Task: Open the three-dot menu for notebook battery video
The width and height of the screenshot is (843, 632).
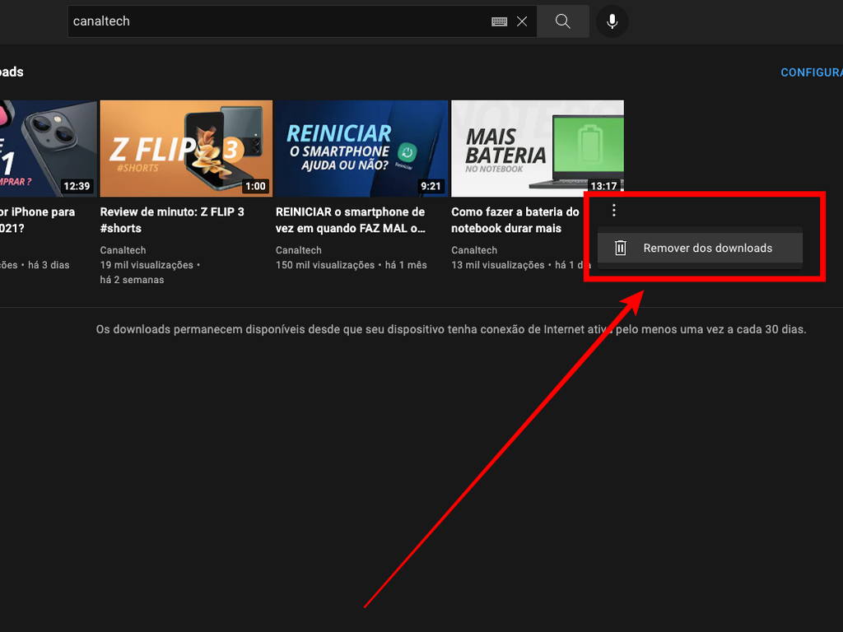Action: 614,210
